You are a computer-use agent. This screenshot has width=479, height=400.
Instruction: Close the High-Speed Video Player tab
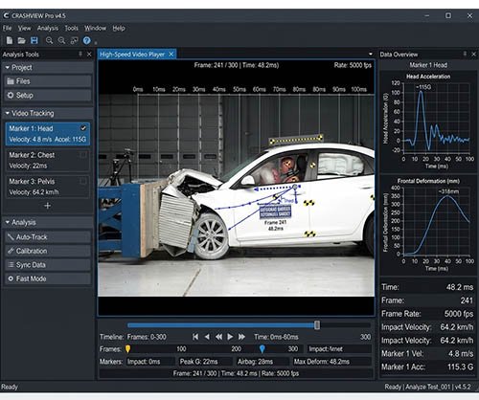171,55
